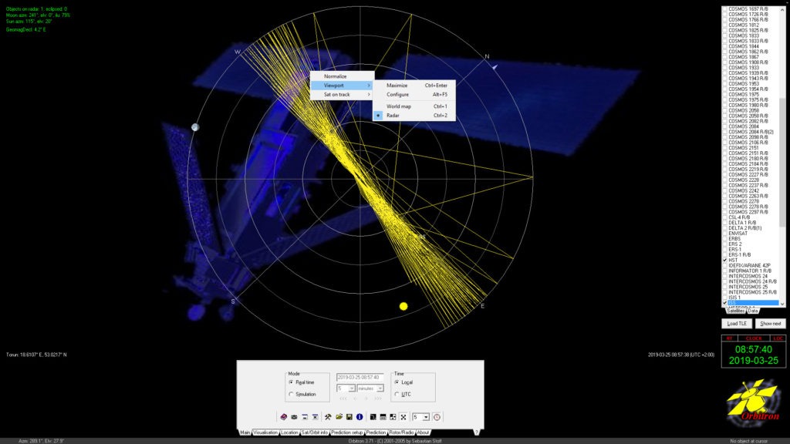Click the Load TLE button
The height and width of the screenshot is (444, 790).
737,324
